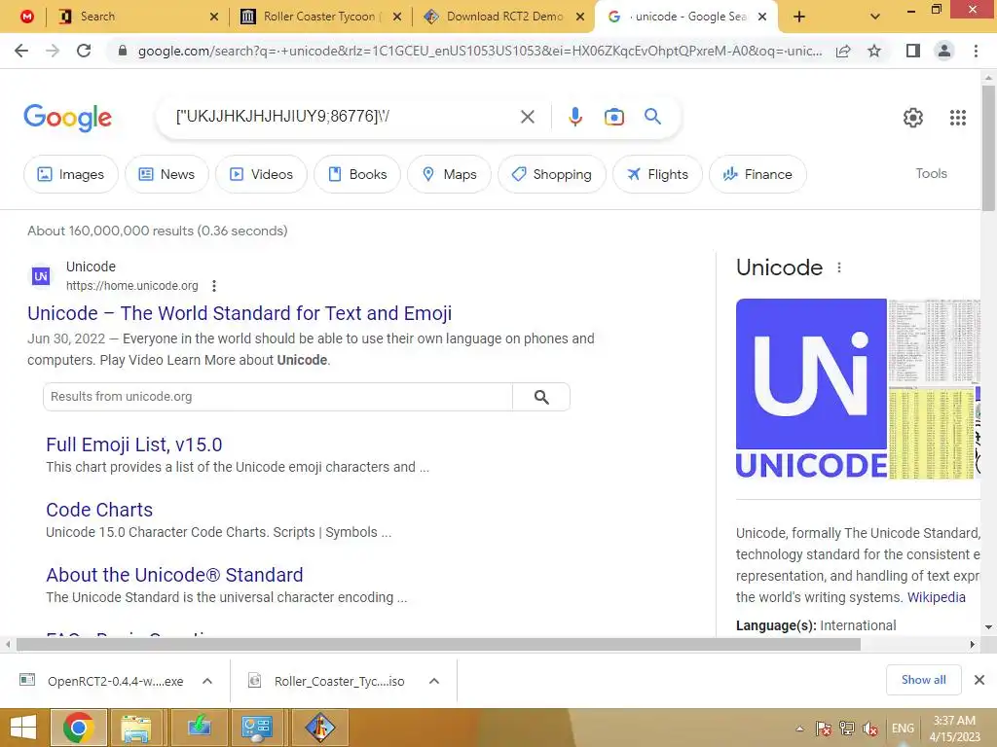
Task: Filter results by Flights
Action: point(657,174)
